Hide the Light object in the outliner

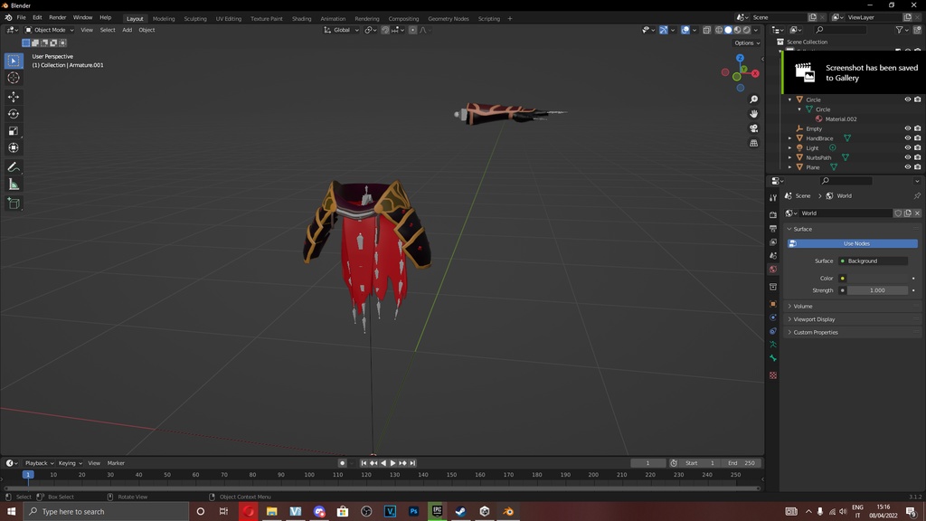[x=907, y=147]
